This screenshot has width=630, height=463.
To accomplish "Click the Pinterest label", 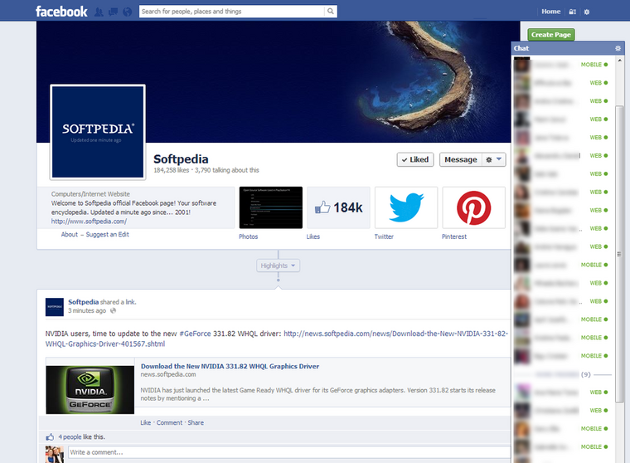I will pyautogui.click(x=454, y=236).
